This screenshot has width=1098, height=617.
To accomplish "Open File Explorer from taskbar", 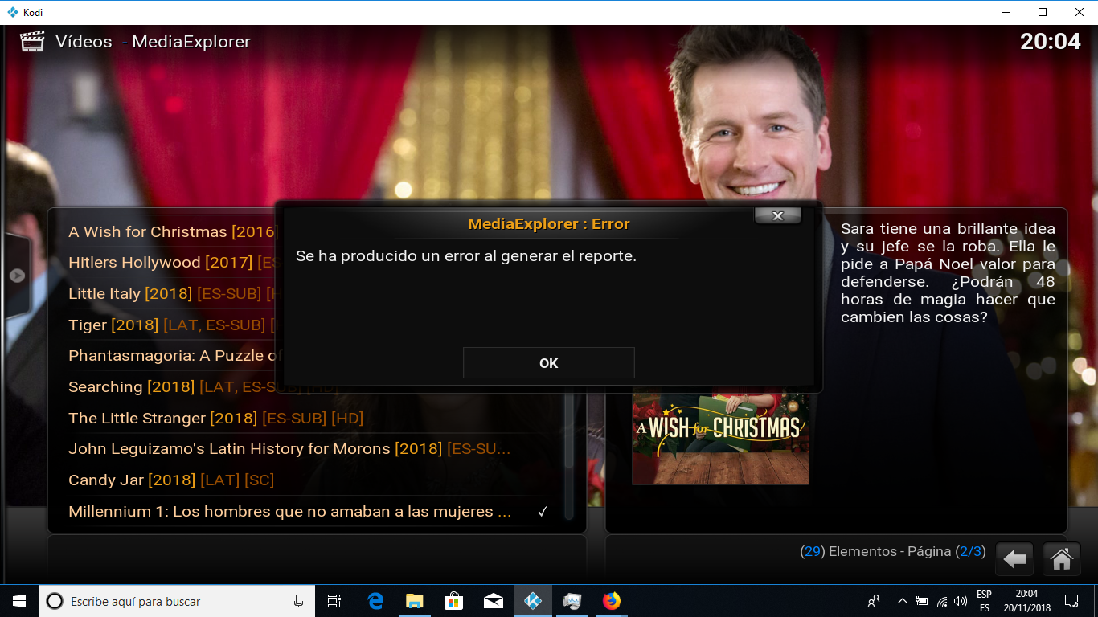I will [414, 601].
